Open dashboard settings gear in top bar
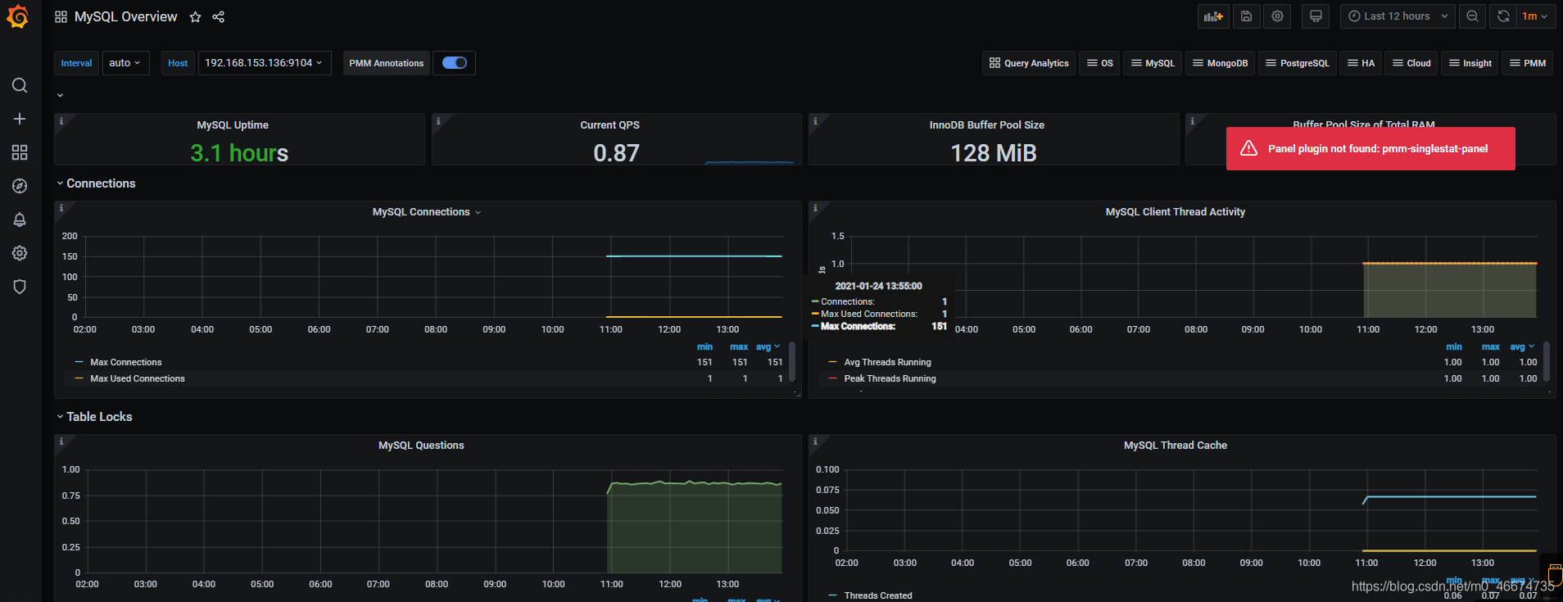 1277,16
